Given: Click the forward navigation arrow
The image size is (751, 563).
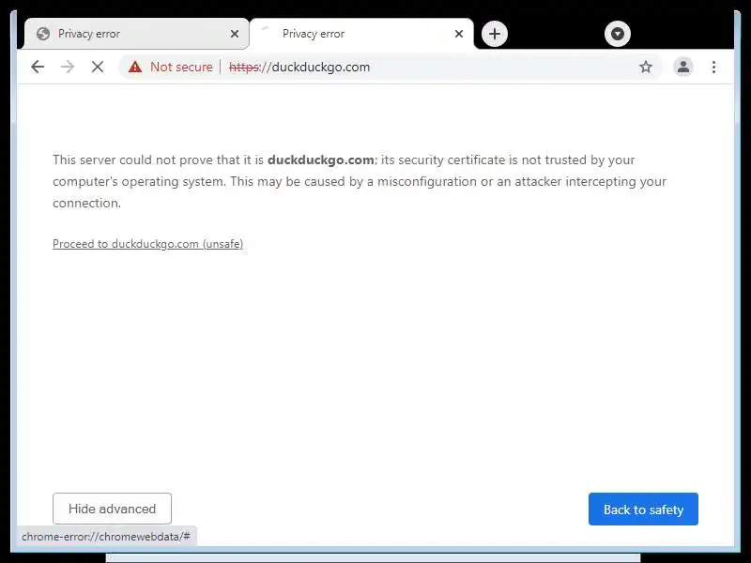Looking at the screenshot, I should (x=68, y=67).
